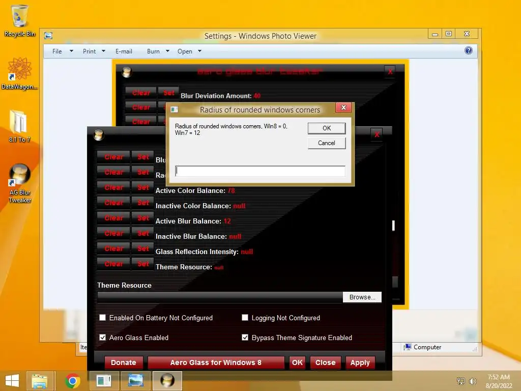
Task: Confirm the radius dialog with OK
Action: click(327, 128)
